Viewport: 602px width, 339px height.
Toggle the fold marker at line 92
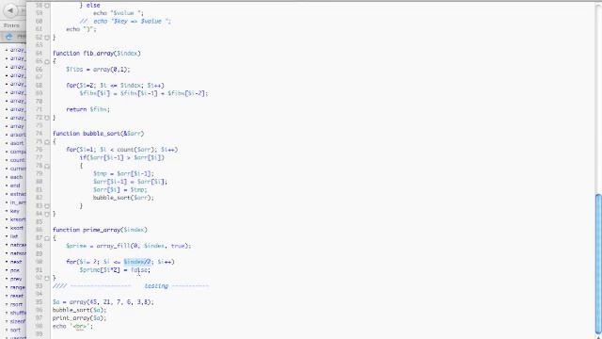point(47,278)
